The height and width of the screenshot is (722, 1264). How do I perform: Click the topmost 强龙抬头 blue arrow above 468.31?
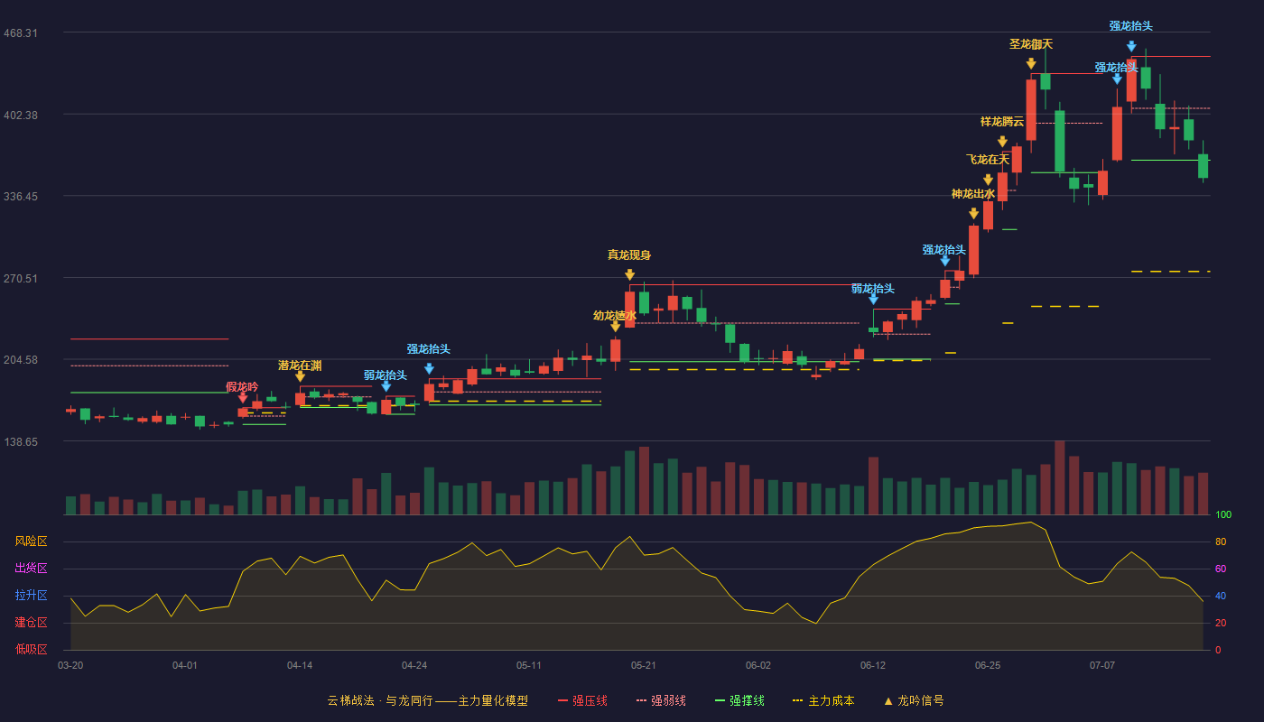click(x=1131, y=46)
